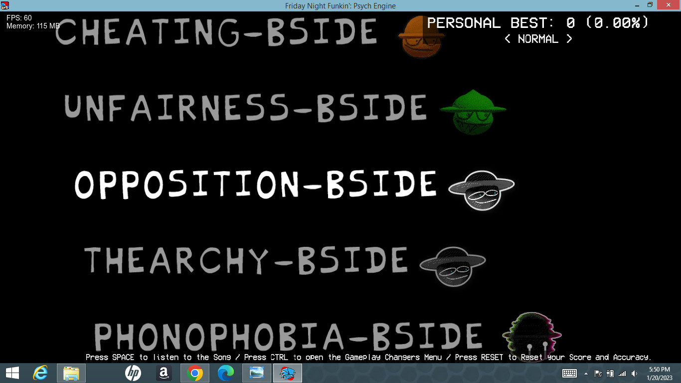Show hidden tray icons arrow
This screenshot has width=681, height=383.
[x=586, y=373]
